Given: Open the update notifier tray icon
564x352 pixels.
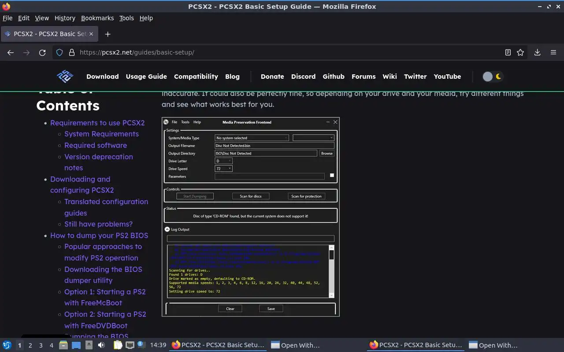Looking at the screenshot, I should [140, 345].
